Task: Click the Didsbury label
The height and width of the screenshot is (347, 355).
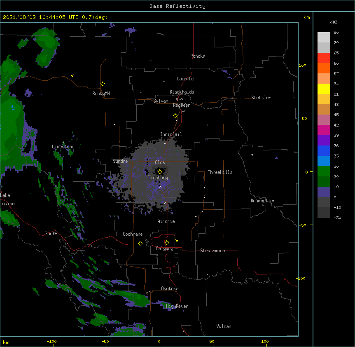Action: click(158, 178)
